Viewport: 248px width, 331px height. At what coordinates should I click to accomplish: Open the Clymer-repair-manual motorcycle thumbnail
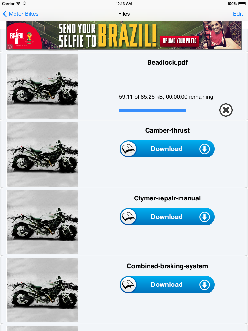42,222
